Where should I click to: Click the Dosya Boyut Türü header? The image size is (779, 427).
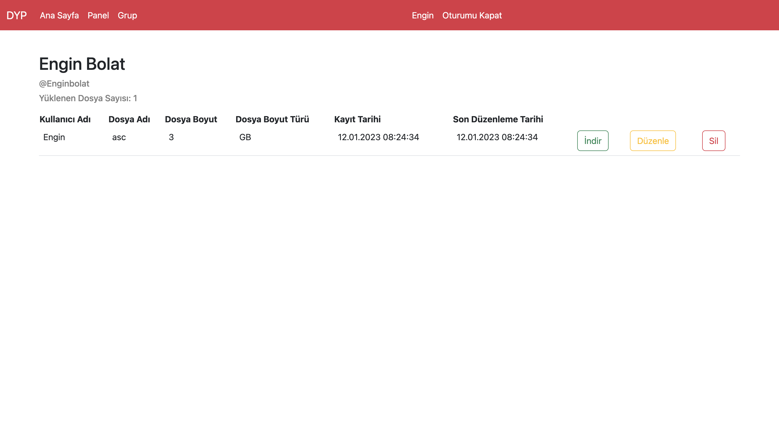[x=272, y=119]
